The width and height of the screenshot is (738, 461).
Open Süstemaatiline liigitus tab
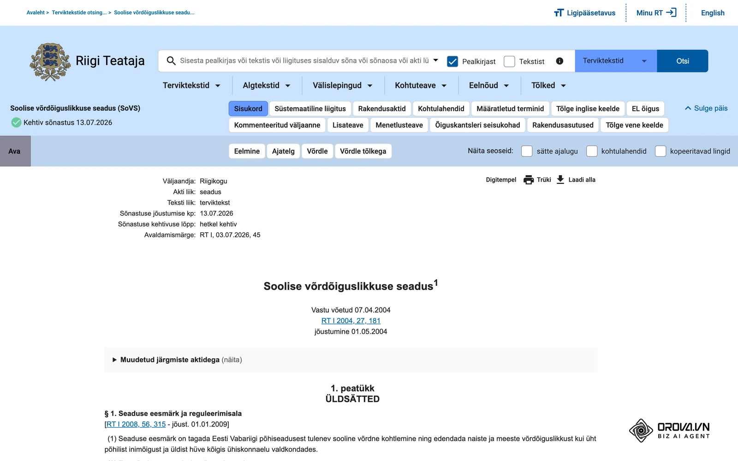[310, 109]
